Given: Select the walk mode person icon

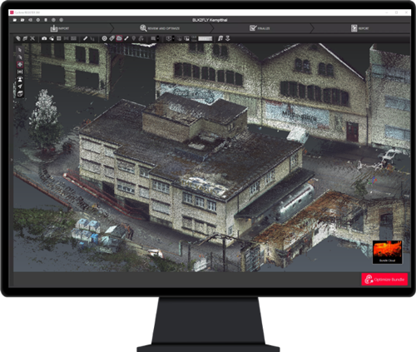Looking at the screenshot, I should click(x=20, y=79).
